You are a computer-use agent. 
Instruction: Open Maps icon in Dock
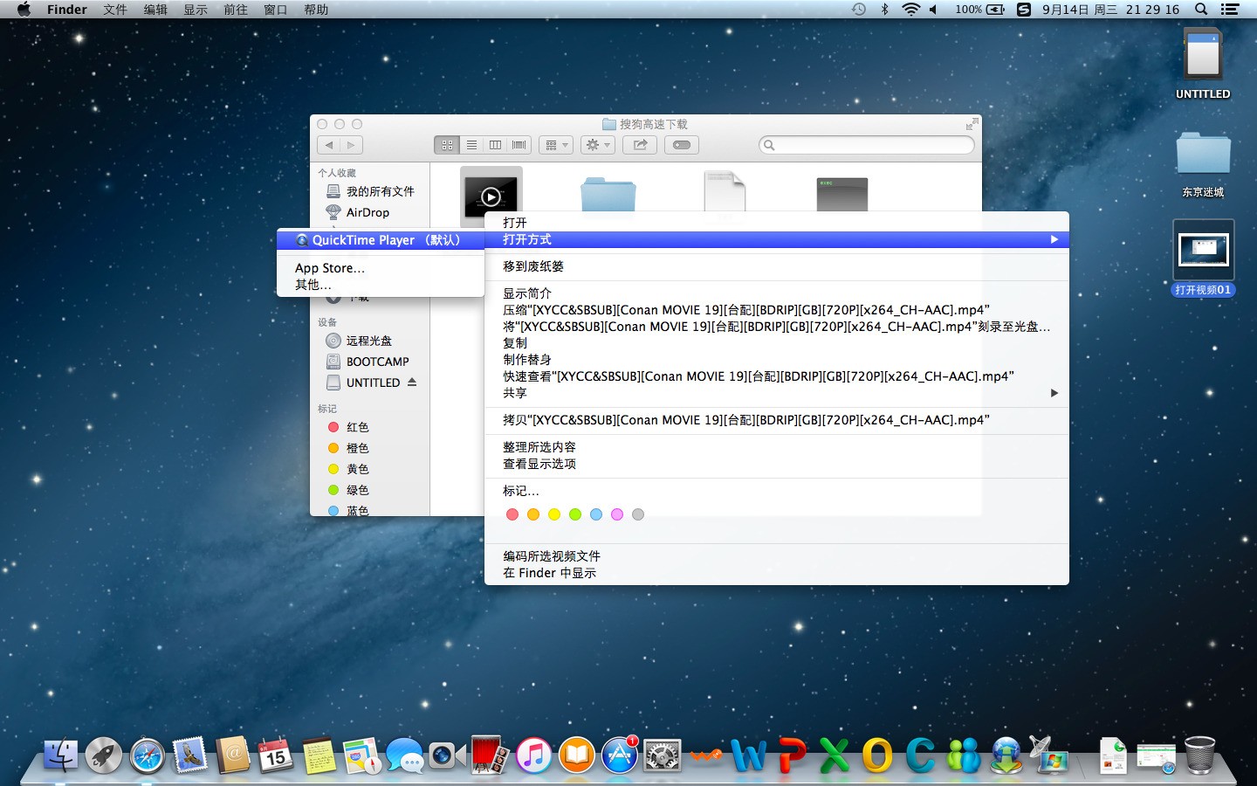pyautogui.click(x=362, y=755)
